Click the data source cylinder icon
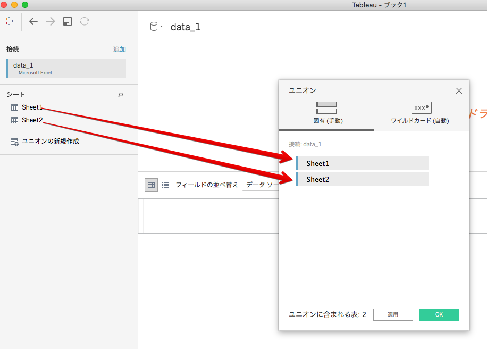This screenshot has height=349, width=487. [153, 27]
